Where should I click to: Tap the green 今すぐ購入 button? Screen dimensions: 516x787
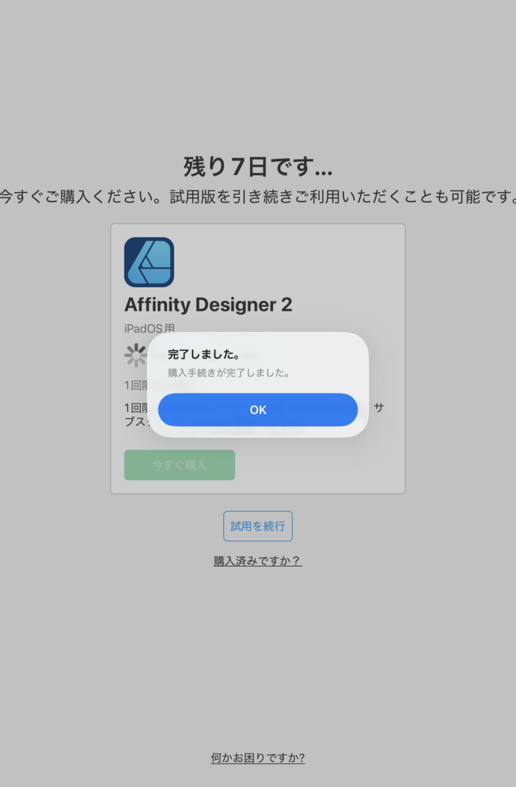point(179,465)
